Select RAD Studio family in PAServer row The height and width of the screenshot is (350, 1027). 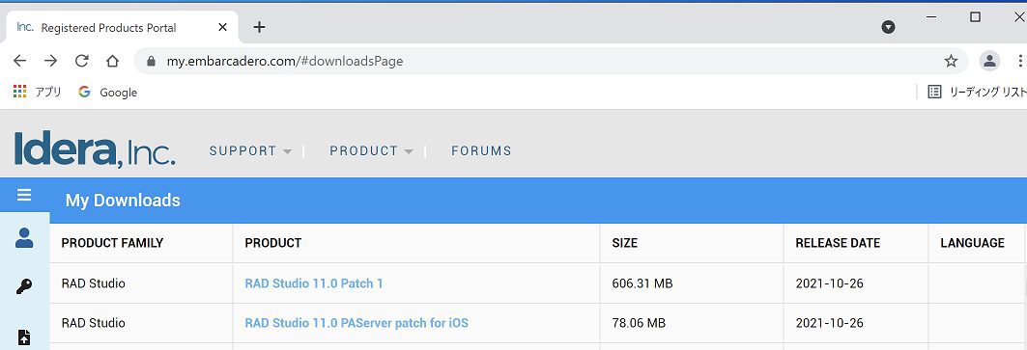(x=93, y=323)
